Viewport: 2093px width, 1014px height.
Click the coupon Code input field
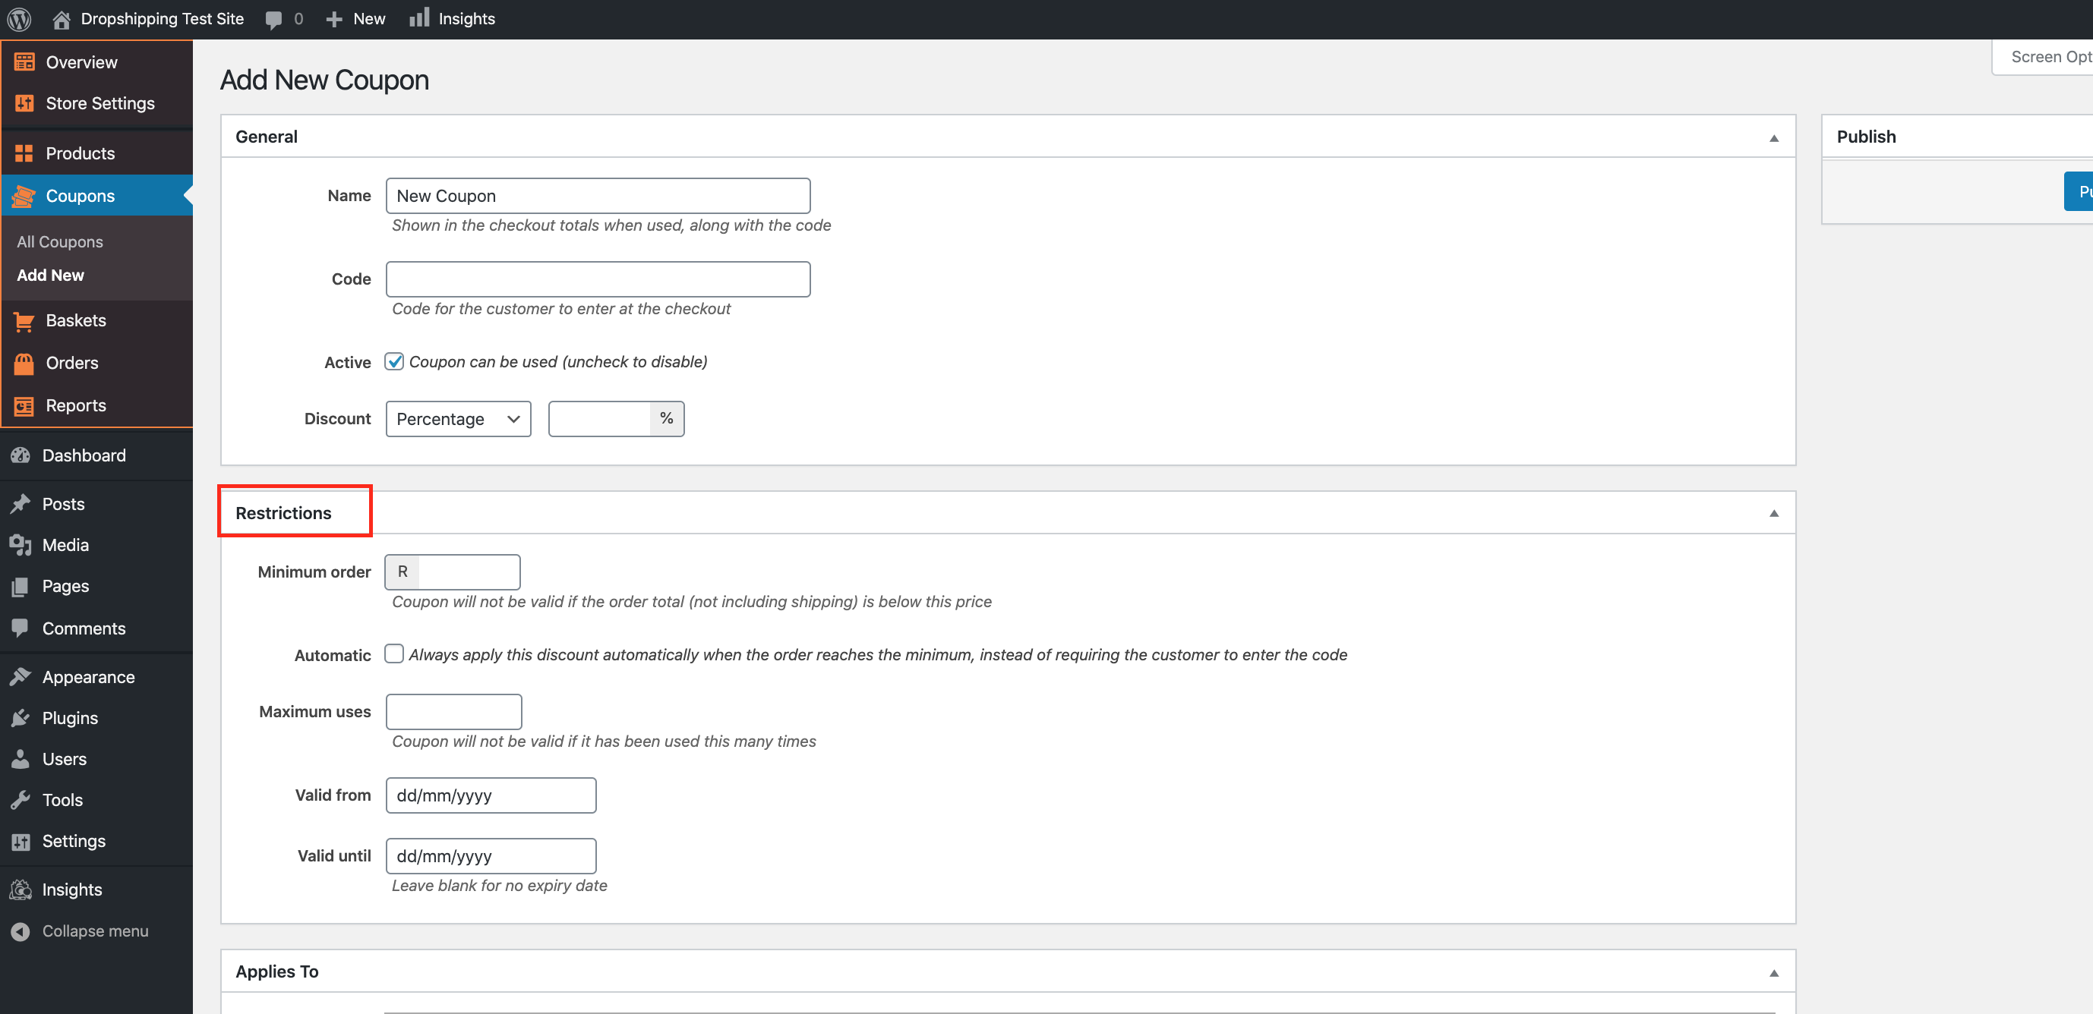coord(598,279)
